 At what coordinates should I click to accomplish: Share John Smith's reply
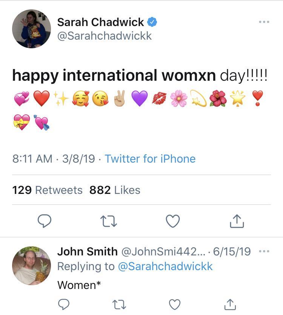(x=230, y=304)
